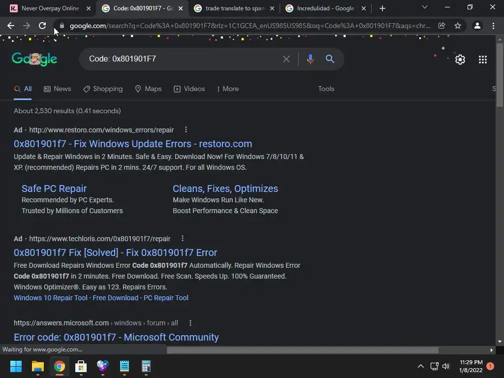Click the horizontal scrollbar right arrow
This screenshot has width=504, height=378.
[491, 350]
